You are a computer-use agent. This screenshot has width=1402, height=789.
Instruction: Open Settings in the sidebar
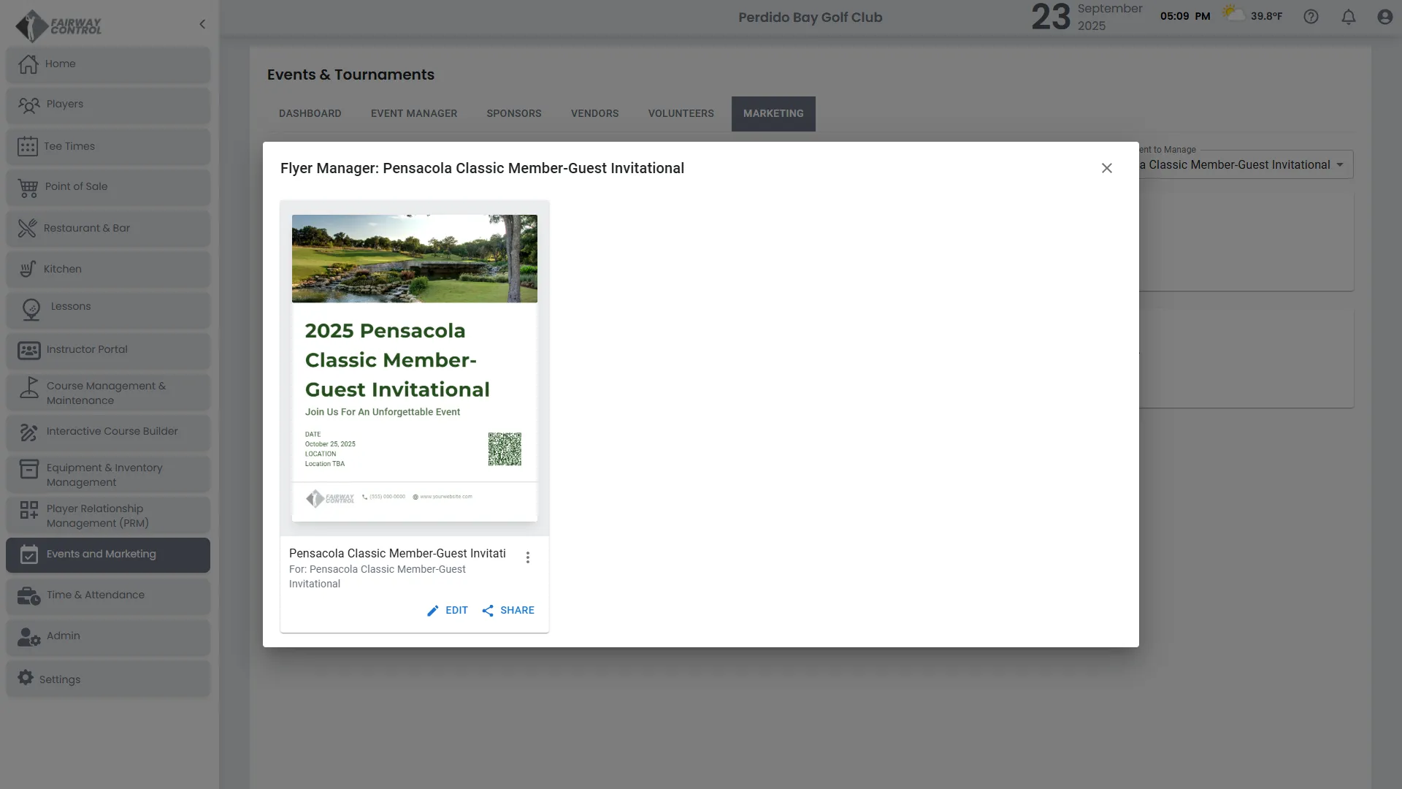60,679
